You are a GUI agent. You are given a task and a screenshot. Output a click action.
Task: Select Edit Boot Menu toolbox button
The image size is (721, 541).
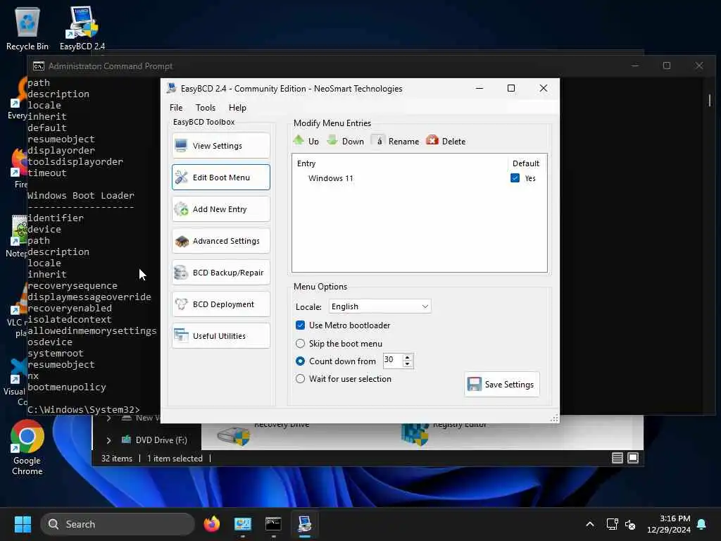click(x=220, y=178)
